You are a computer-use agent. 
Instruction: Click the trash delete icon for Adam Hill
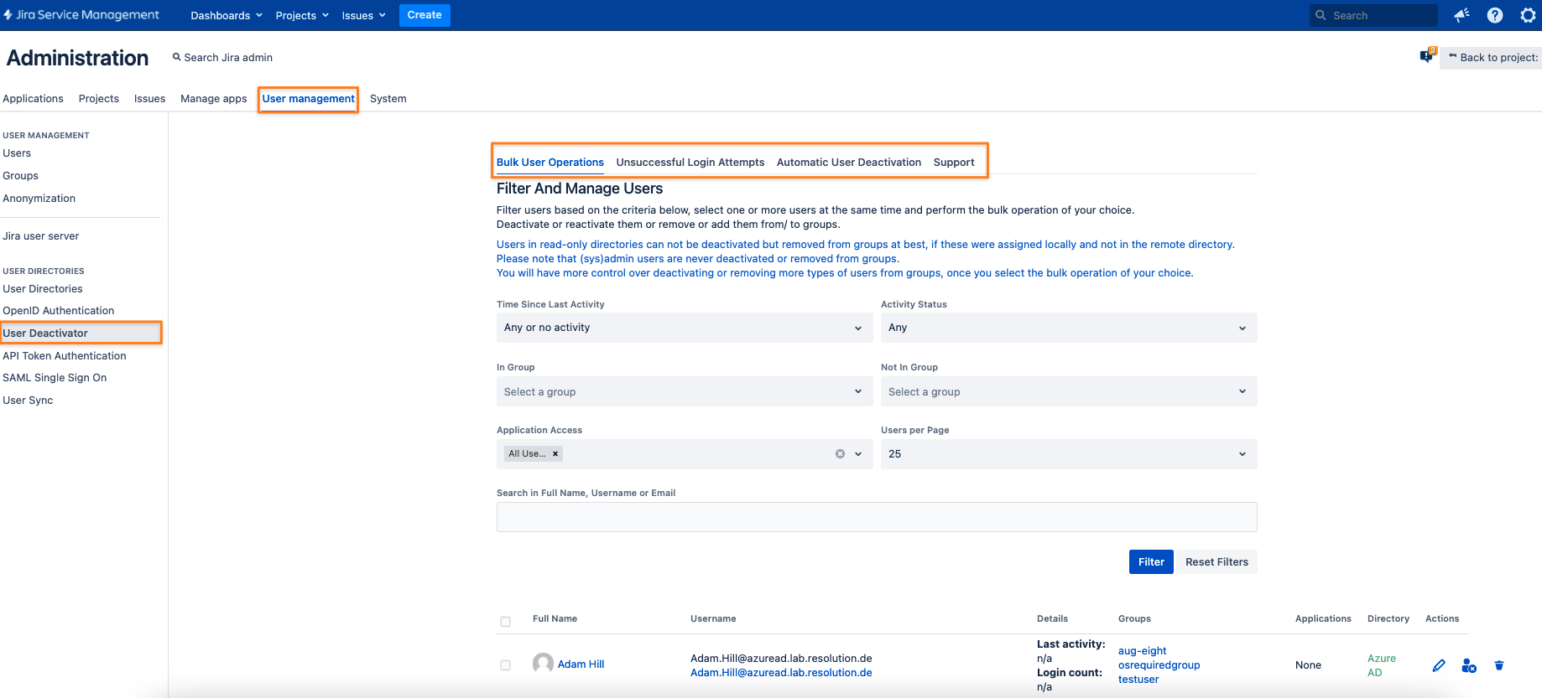(x=1499, y=665)
